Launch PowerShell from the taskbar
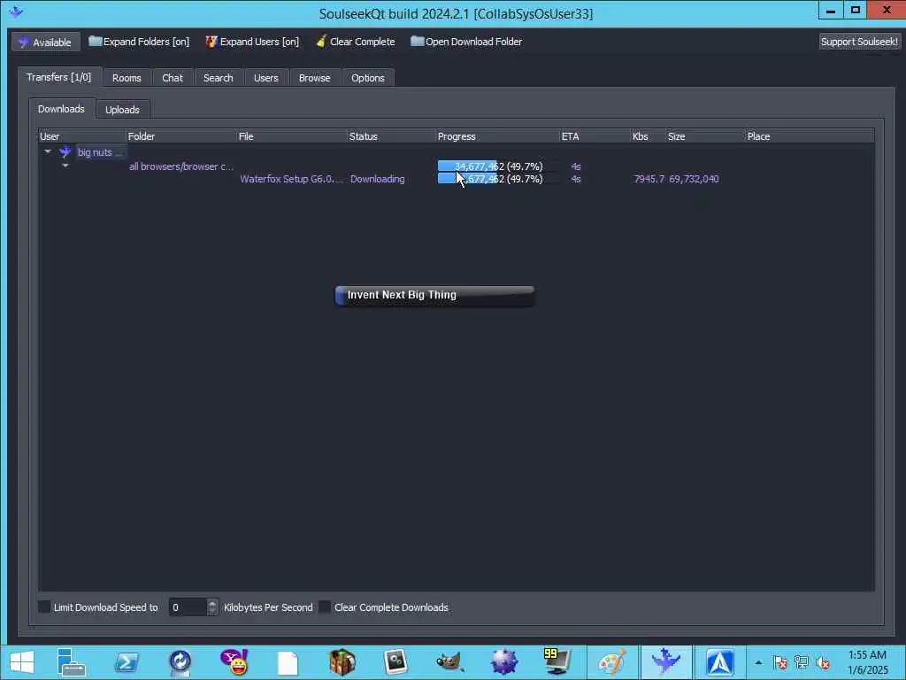The image size is (906, 680). coord(126,662)
